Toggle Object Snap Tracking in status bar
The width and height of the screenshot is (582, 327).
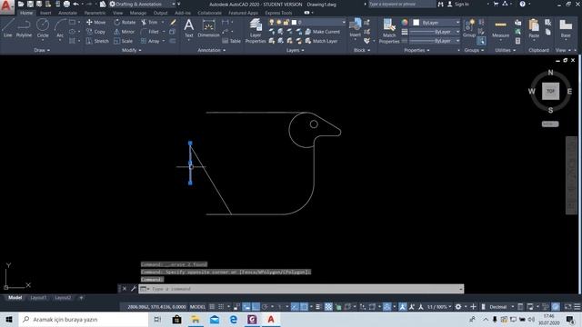coord(295,307)
